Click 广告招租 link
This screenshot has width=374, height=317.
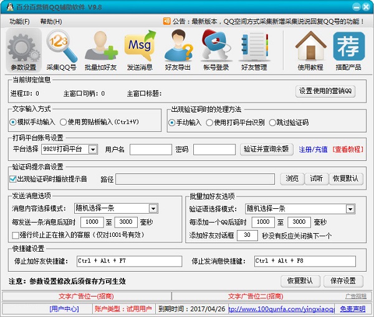(x=356, y=296)
